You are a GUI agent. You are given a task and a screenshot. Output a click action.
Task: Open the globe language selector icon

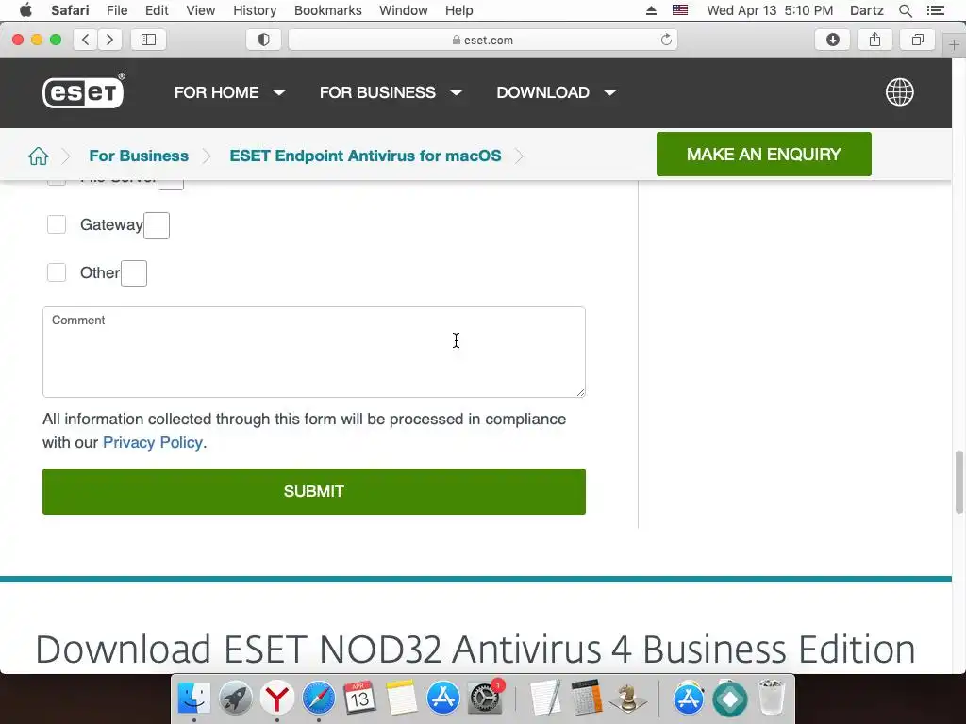(x=899, y=92)
